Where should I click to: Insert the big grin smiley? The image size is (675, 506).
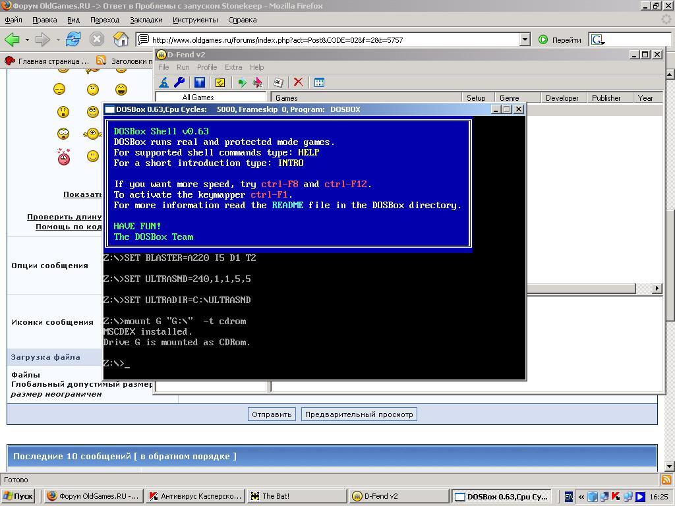click(121, 90)
